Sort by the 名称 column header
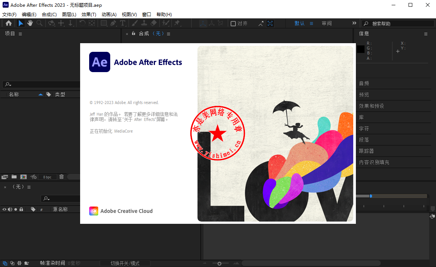The image size is (436, 267). coord(14,94)
